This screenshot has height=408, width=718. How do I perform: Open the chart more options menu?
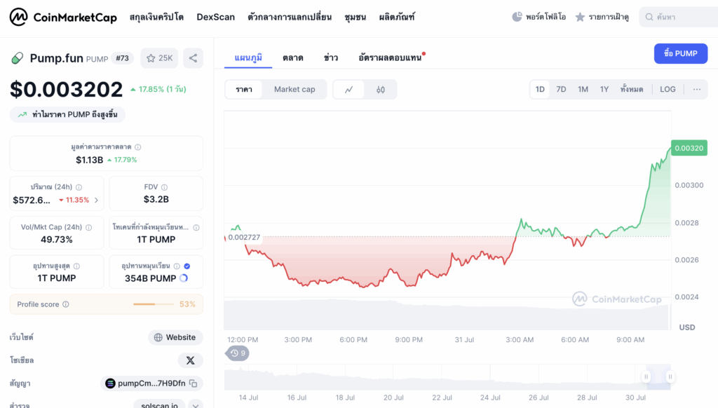tap(696, 90)
